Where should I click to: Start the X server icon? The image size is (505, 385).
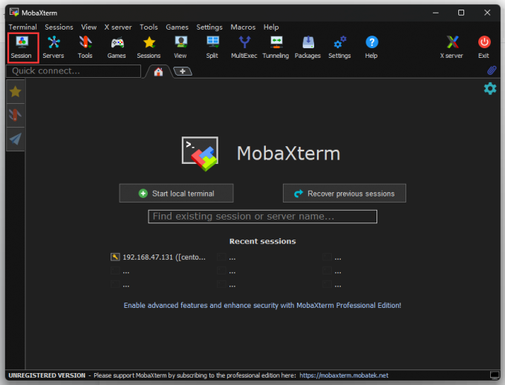coord(452,47)
